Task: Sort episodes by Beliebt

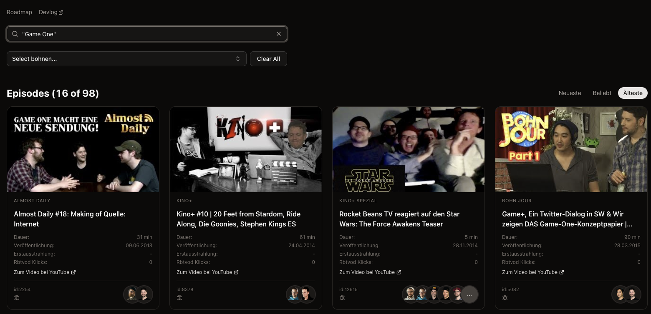Action: coord(602,93)
